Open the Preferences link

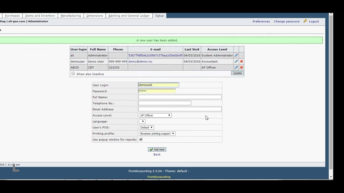pos(261,21)
